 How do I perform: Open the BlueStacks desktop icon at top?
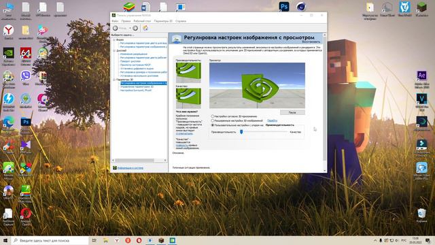(x=129, y=7)
